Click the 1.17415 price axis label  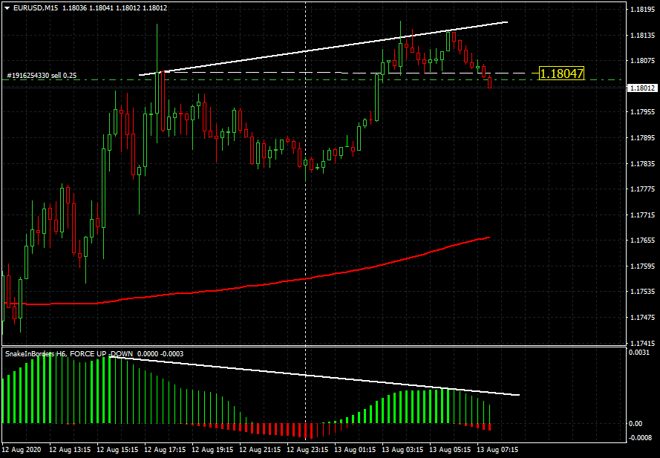pyautogui.click(x=642, y=343)
